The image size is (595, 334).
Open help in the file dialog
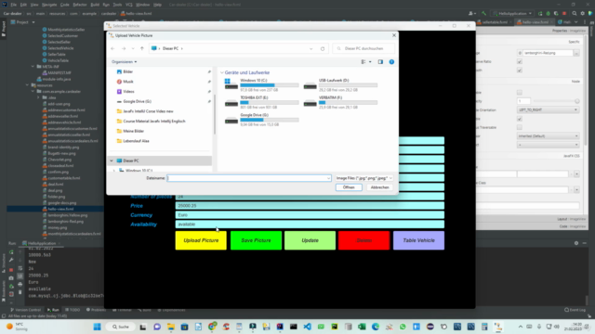[391, 62]
